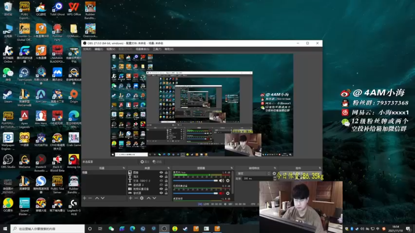Toggle visibility eye of second source row
This screenshot has height=233, width=415.
[x=161, y=177]
